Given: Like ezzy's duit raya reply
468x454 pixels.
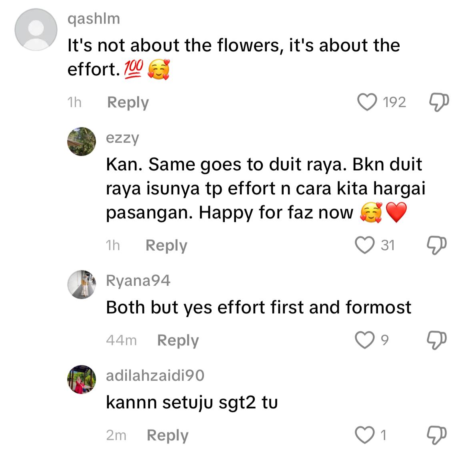Looking at the screenshot, I should coord(365,245).
